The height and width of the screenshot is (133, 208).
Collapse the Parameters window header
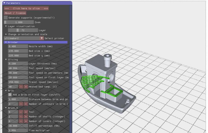click(x=4, y=3)
